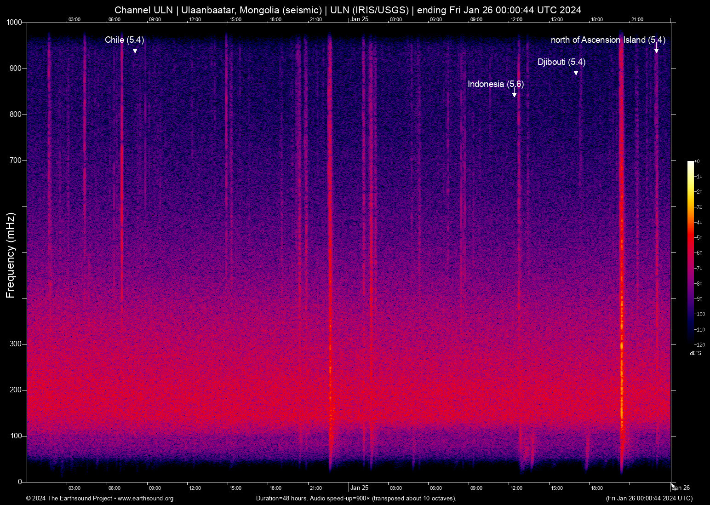Click the arrow marker below Chile (5.4)

coord(135,50)
